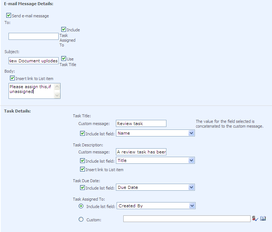
Task: Toggle Use Task Title checkbox
Action: [x=64, y=59]
